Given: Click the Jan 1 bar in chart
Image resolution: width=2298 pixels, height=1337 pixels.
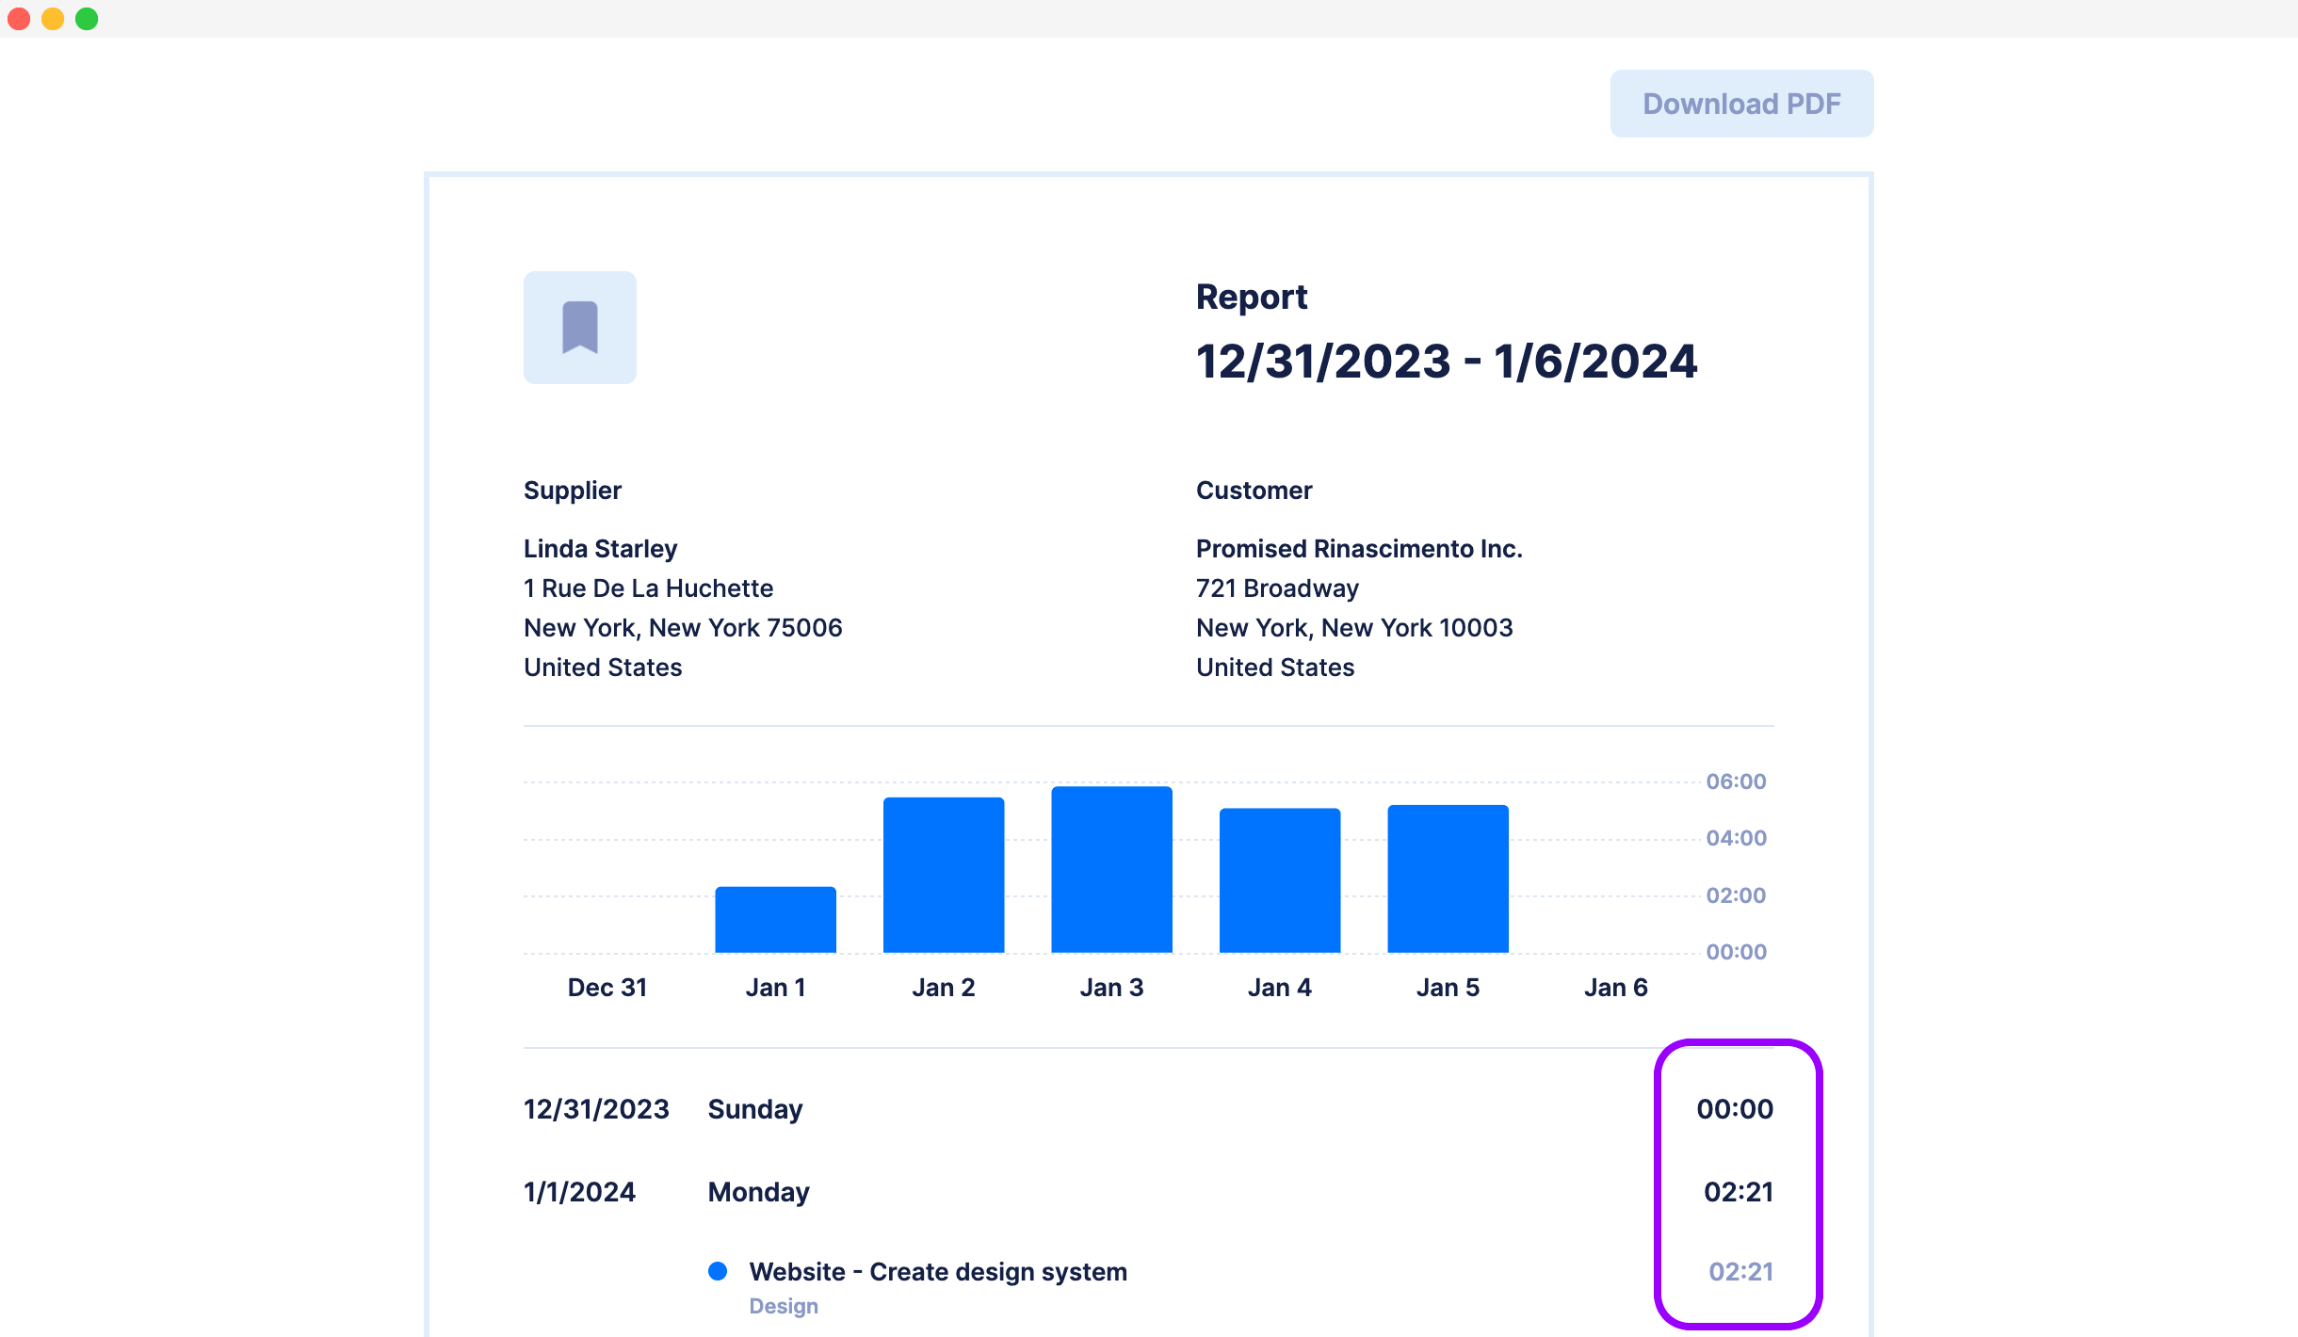Looking at the screenshot, I should coord(775,919).
